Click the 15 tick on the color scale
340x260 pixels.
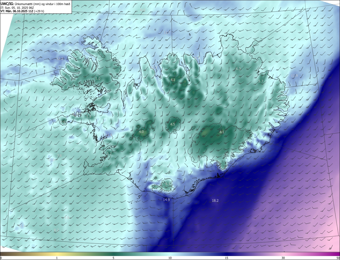click(x=227, y=258)
